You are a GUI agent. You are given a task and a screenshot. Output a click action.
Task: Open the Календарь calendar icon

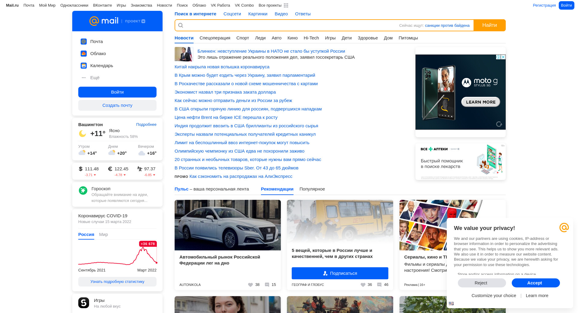tap(84, 66)
